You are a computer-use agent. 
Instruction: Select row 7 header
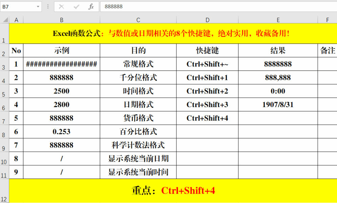4,118
